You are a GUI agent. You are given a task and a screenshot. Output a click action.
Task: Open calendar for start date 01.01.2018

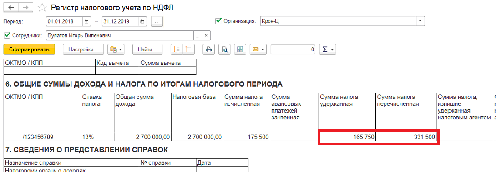[x=86, y=21]
